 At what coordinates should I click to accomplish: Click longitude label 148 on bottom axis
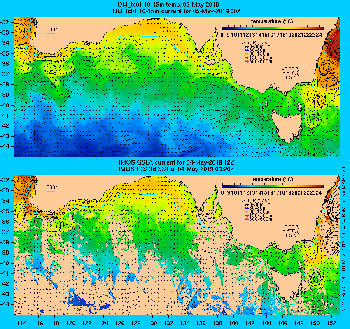pyautogui.click(x=299, y=323)
